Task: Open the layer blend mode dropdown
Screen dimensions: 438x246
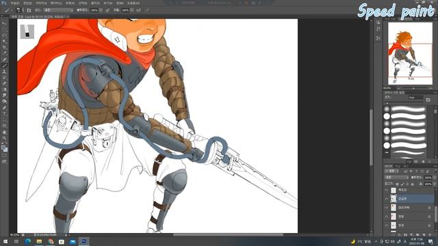Action: (397, 178)
